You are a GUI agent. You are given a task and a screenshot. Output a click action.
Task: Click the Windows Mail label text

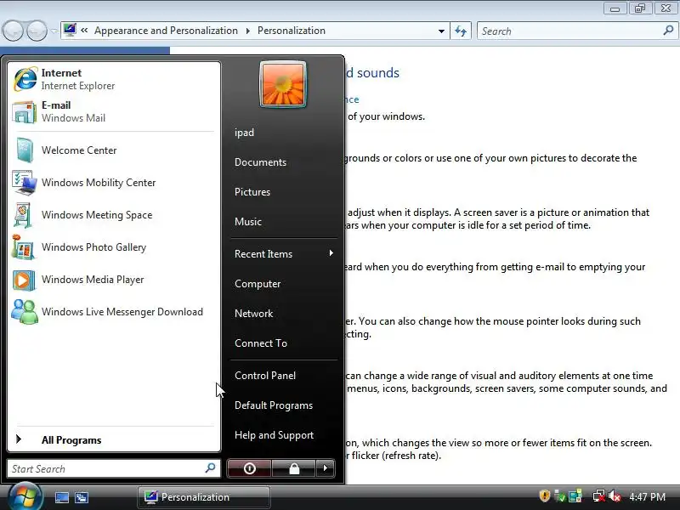(x=73, y=118)
